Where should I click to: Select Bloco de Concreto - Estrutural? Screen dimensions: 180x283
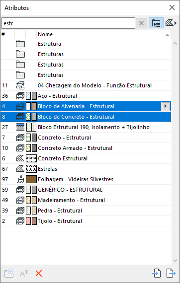[86, 117]
